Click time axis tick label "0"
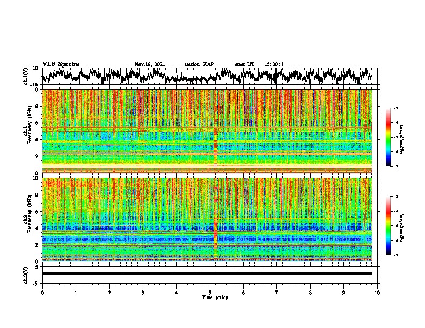Image resolution: width=425 pixels, height=328 pixels. tap(42, 293)
